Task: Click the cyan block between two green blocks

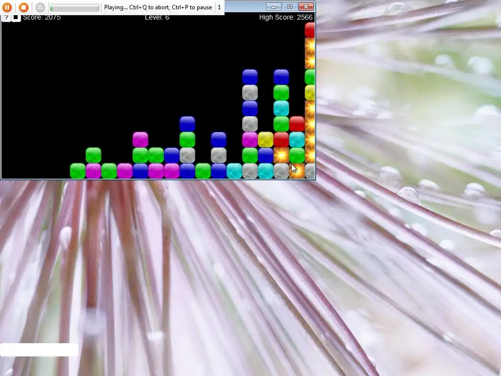Action: tap(281, 108)
